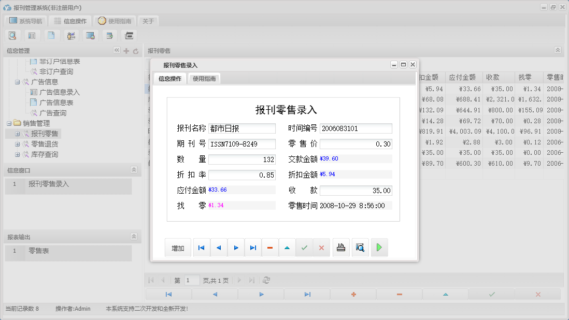The height and width of the screenshot is (320, 569).
Task: Open print preview in the dialog toolbar
Action: click(x=360, y=248)
